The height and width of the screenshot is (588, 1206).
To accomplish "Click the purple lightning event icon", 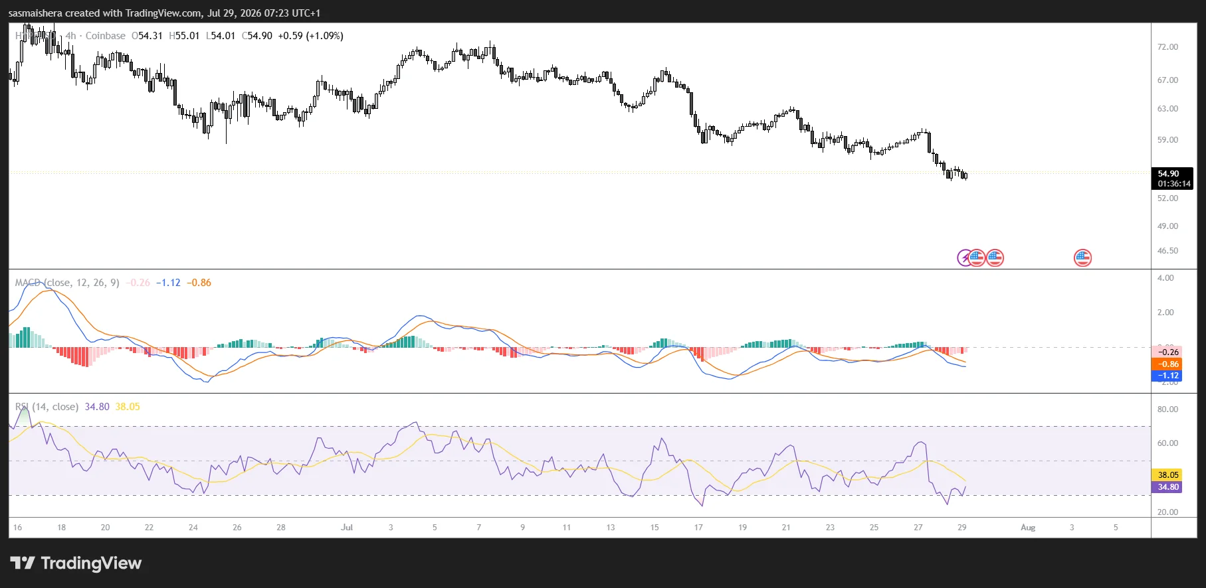I will click(965, 257).
